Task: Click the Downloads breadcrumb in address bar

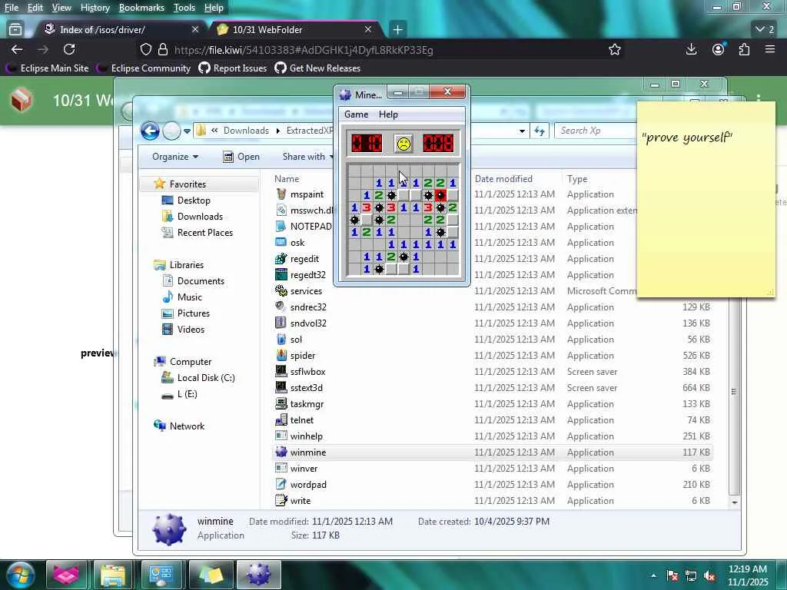Action: (x=246, y=131)
